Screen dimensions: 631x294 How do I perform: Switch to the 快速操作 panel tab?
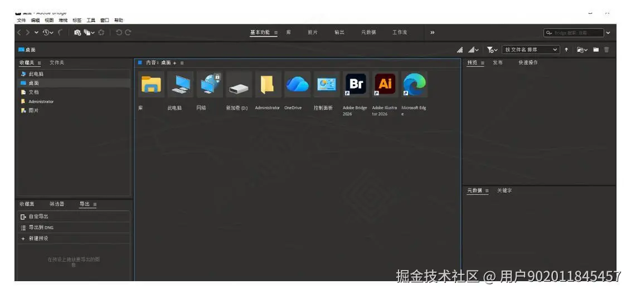click(x=528, y=63)
